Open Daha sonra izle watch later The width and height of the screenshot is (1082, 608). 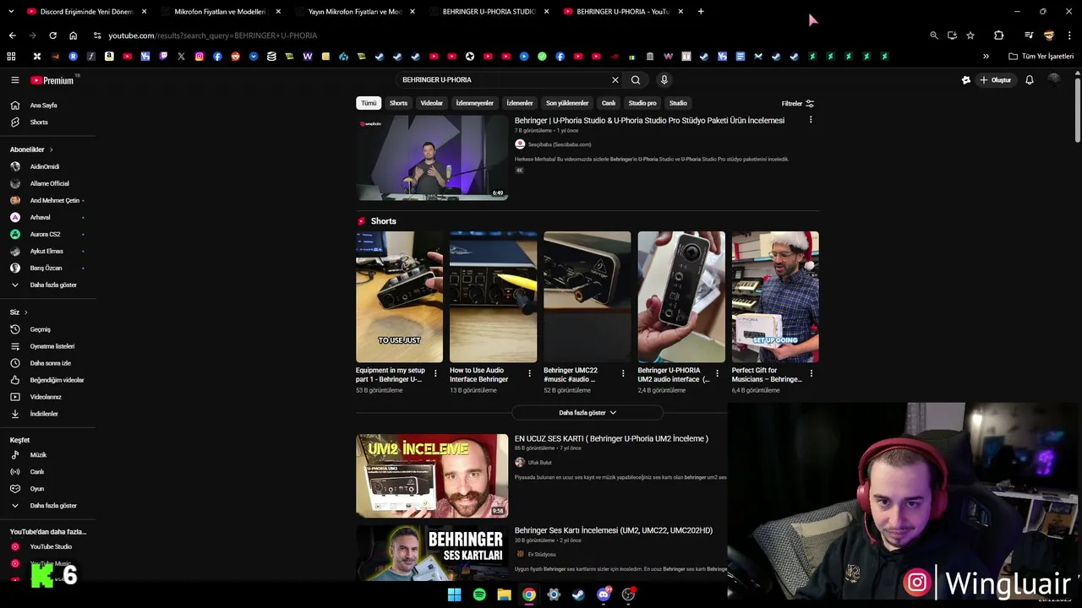pos(51,363)
